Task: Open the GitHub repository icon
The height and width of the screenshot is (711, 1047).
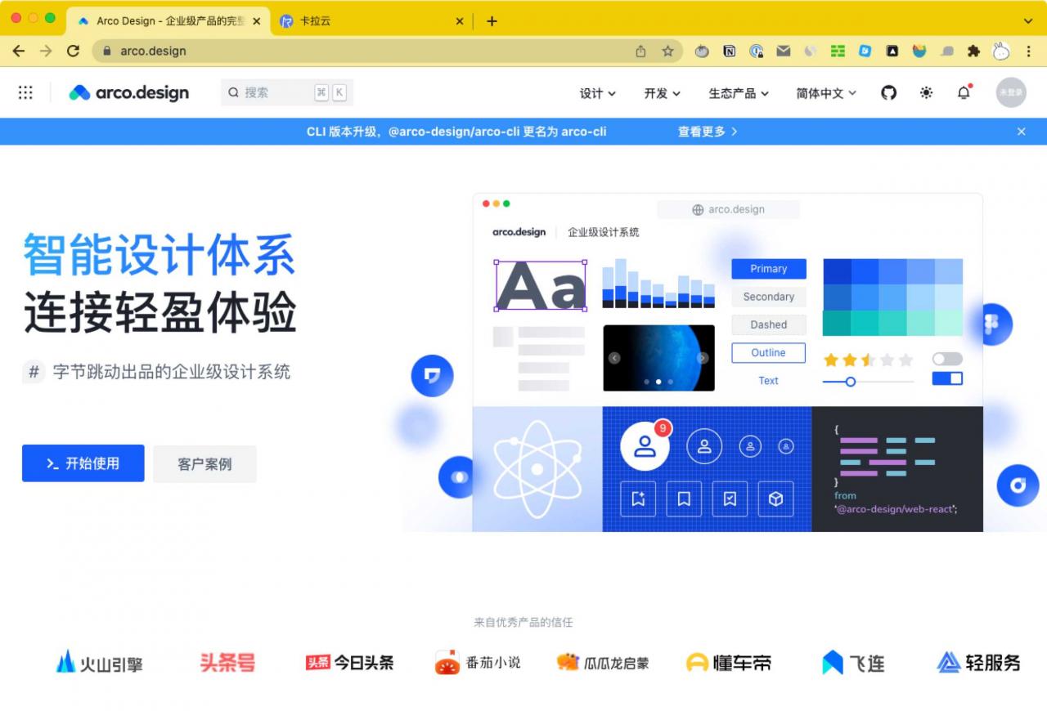Action: pos(888,92)
